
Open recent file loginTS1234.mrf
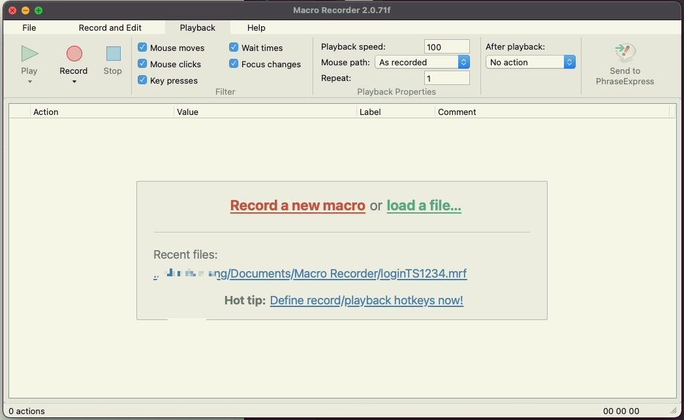(310, 274)
